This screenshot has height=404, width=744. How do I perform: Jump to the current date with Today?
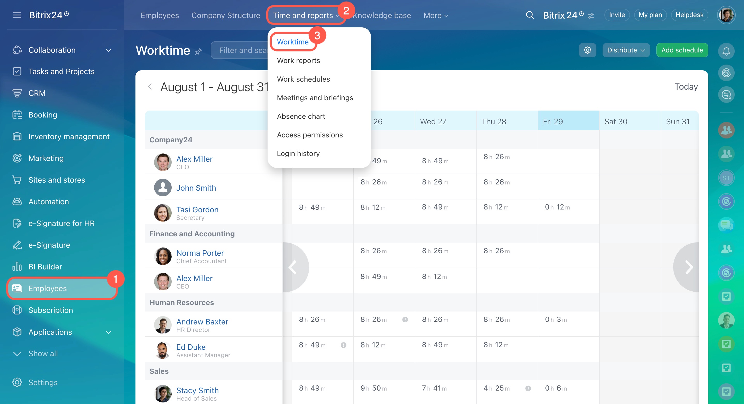(686, 87)
